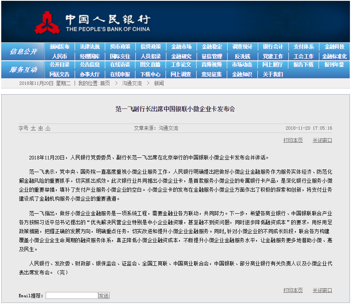Open the 新闻发布 menu item
352x305 pixels.
click(x=60, y=47)
